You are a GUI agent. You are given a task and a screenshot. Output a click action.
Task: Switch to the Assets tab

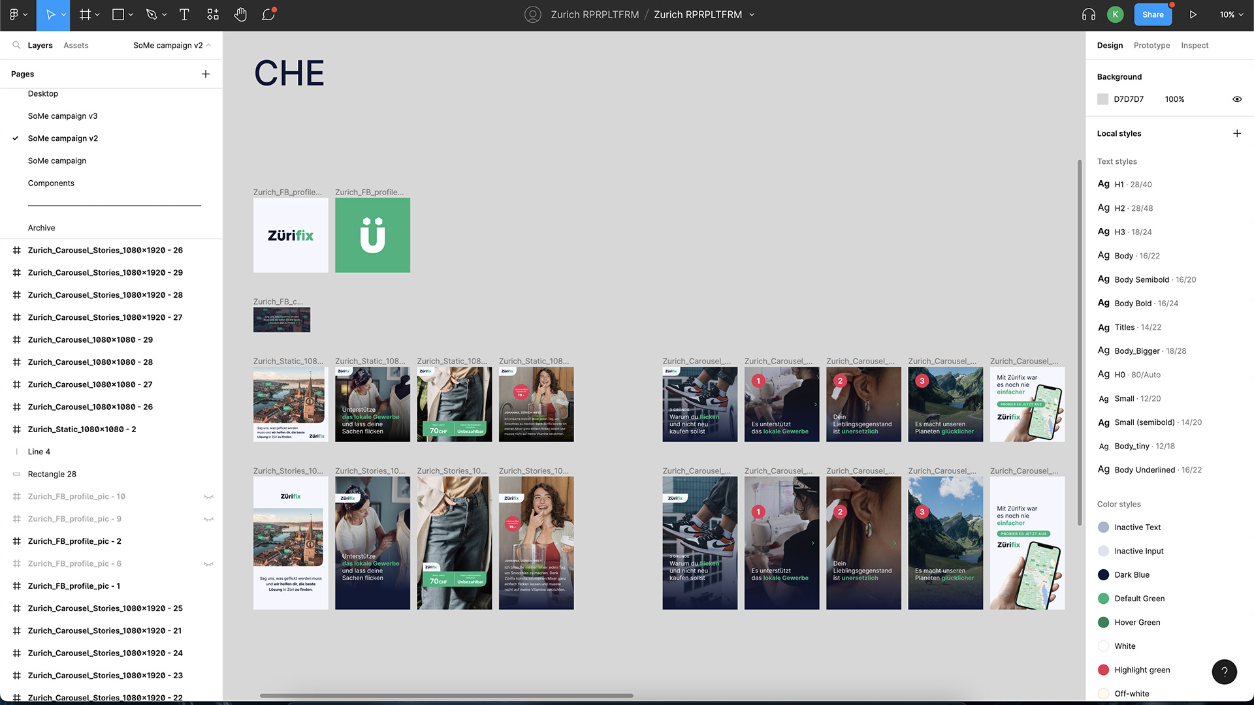tap(76, 45)
